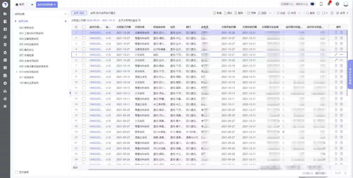Select 006 委托协议 in category tree
Viewport: 353px width, 178px height.
26,50
